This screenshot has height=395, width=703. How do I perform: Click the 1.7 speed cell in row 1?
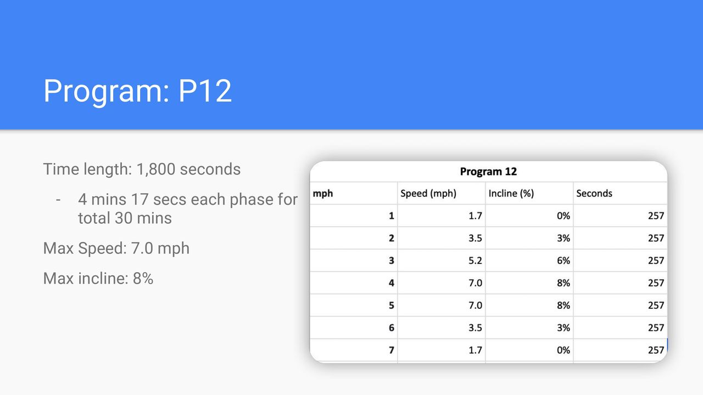(x=442, y=216)
